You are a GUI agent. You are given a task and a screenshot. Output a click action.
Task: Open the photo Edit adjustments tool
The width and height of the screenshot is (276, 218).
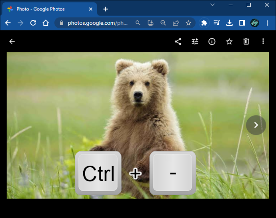(195, 42)
